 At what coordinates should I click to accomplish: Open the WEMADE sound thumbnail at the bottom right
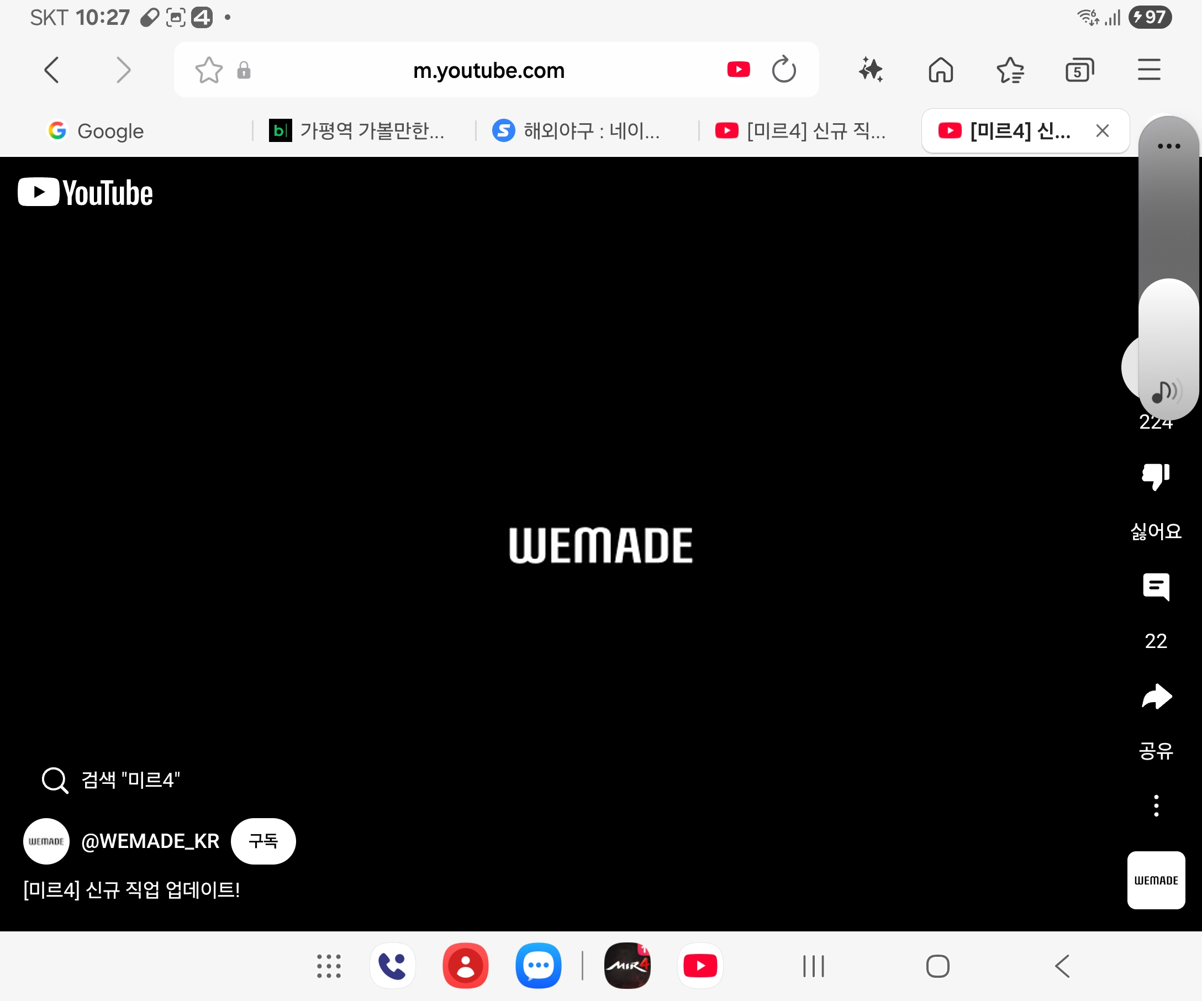click(1155, 879)
